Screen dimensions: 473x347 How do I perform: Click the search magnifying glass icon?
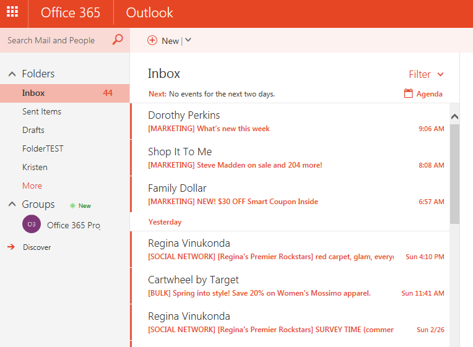(x=118, y=40)
